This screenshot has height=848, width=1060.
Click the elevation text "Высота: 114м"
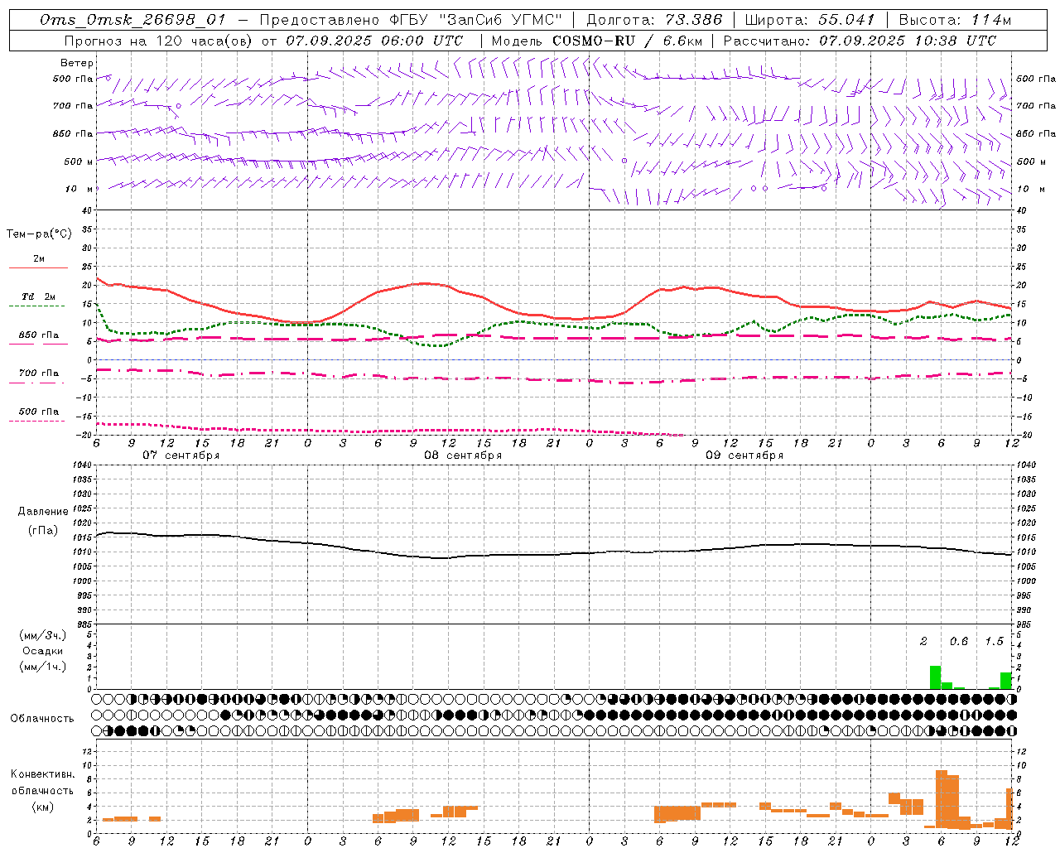(x=955, y=20)
